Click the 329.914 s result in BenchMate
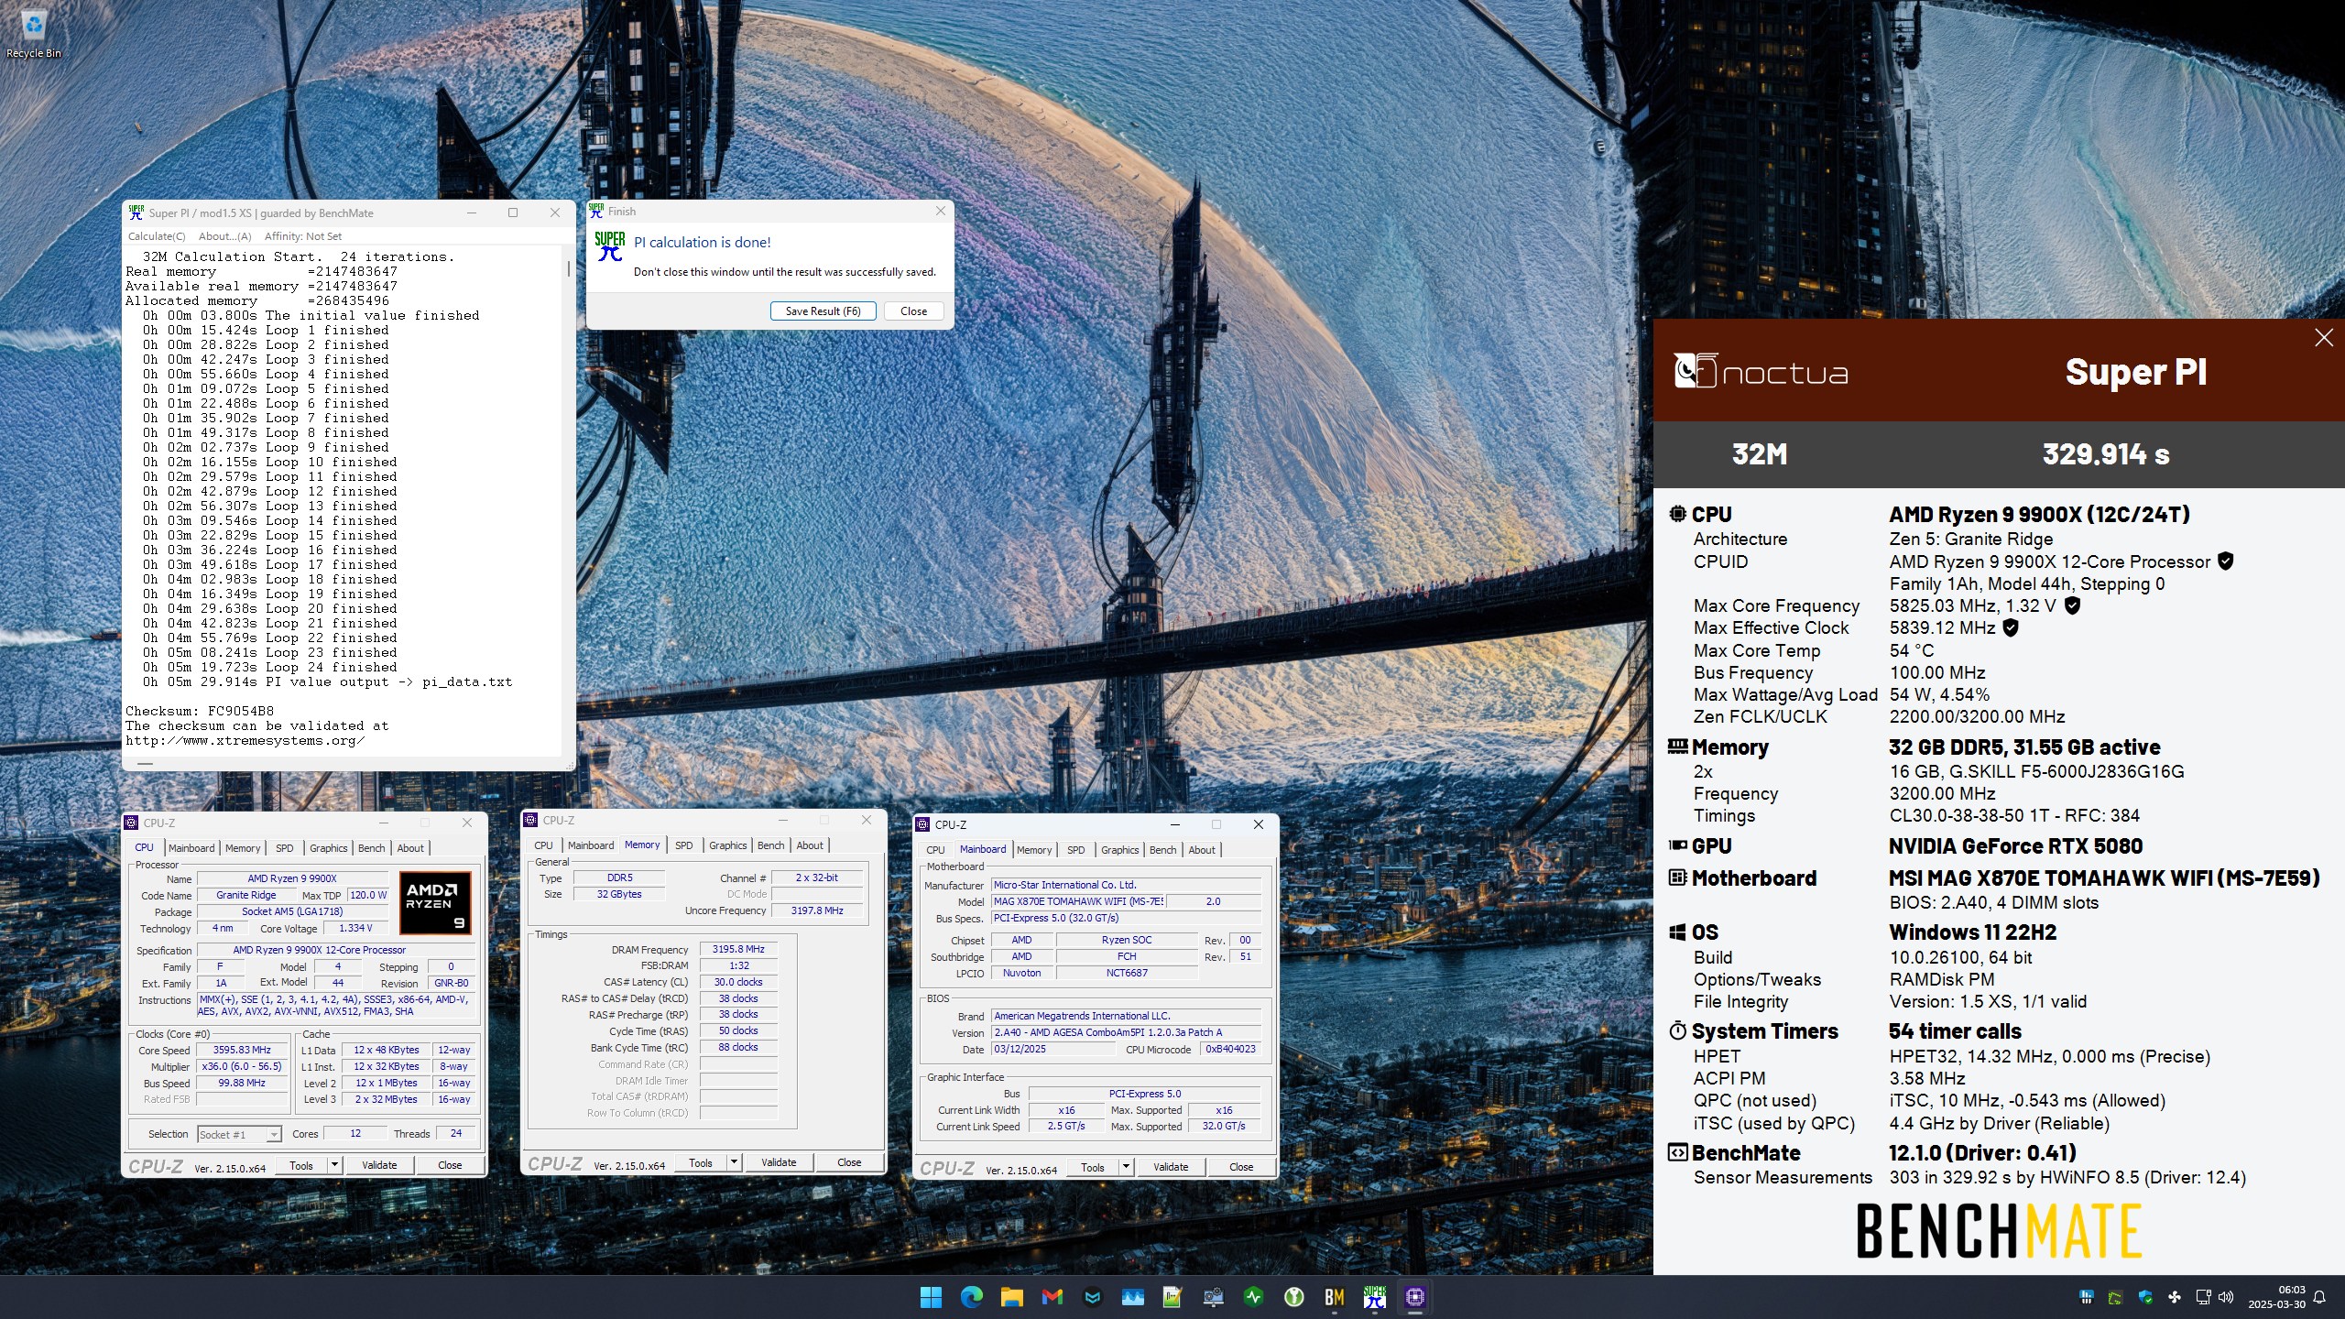 [2106, 453]
